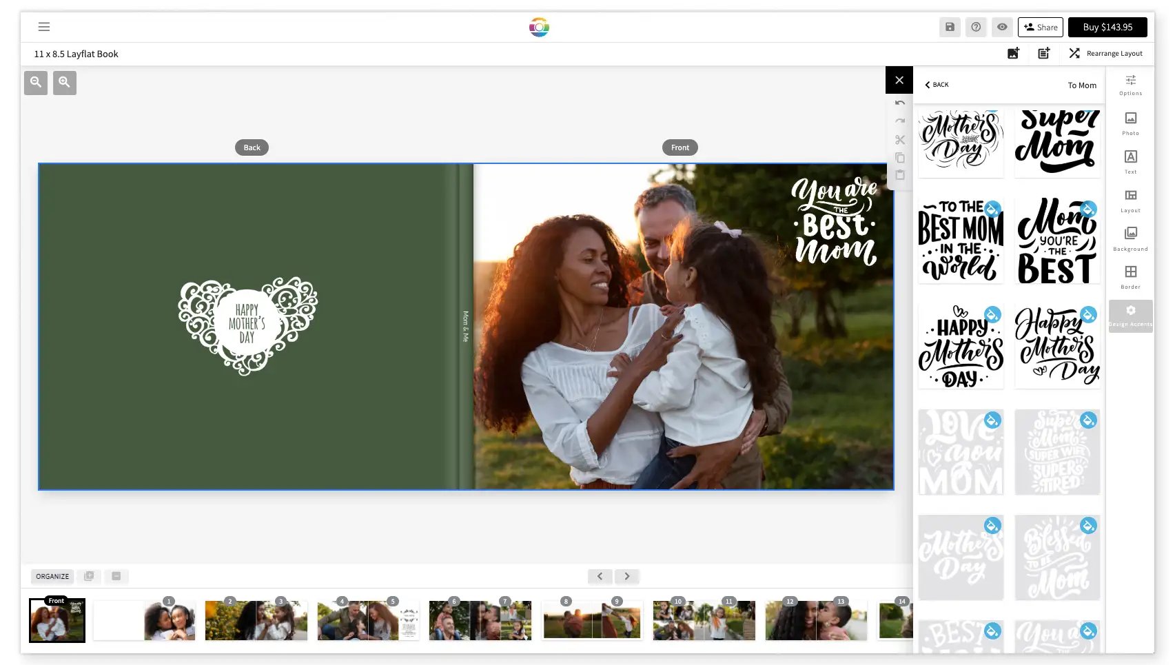This screenshot has height=665, width=1175.
Task: Shuffle the page with Rearrange Layout
Action: tap(1105, 53)
